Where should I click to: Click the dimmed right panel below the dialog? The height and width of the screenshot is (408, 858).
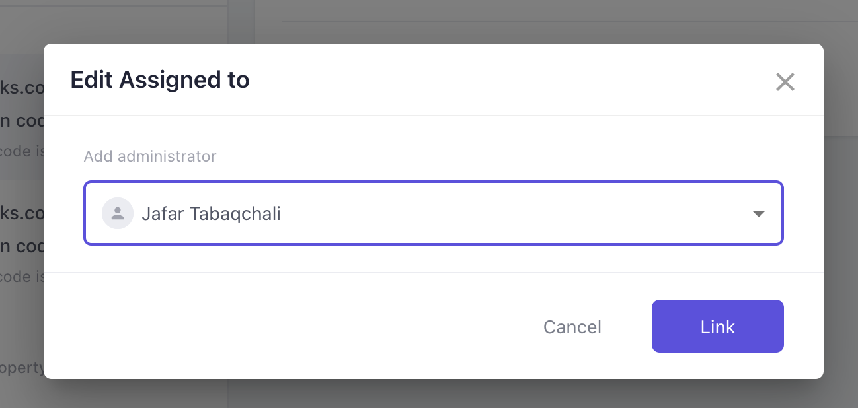542,393
